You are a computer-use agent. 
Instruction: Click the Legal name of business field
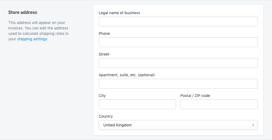[178, 22]
